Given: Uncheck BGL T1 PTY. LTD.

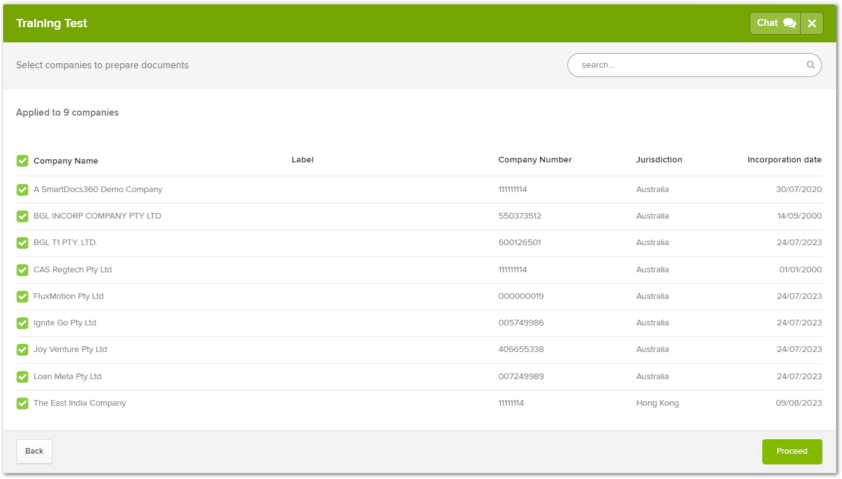Looking at the screenshot, I should [x=22, y=243].
